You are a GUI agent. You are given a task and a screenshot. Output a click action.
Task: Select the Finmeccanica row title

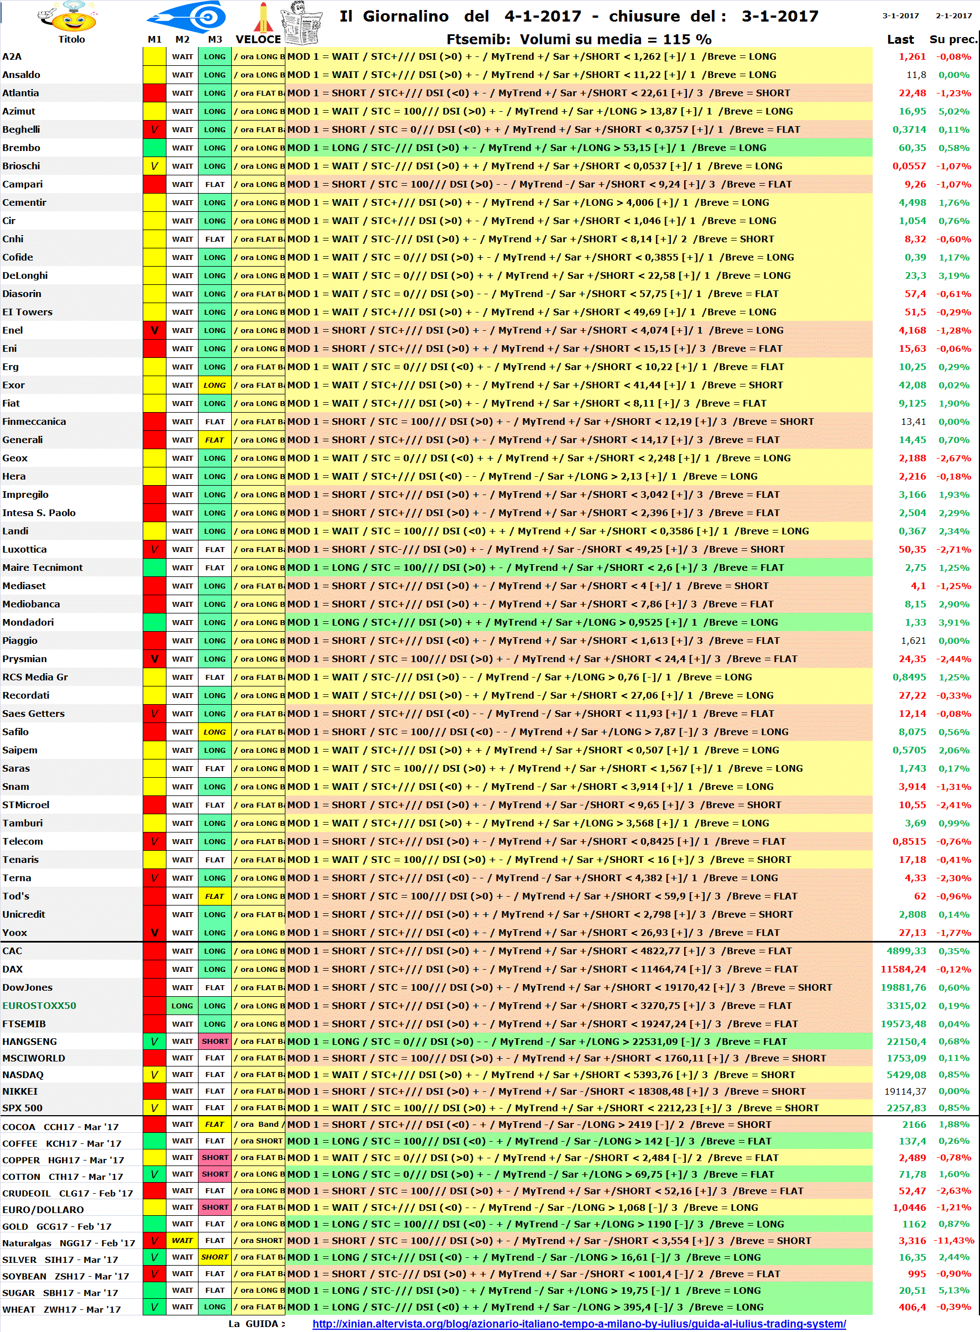34,422
